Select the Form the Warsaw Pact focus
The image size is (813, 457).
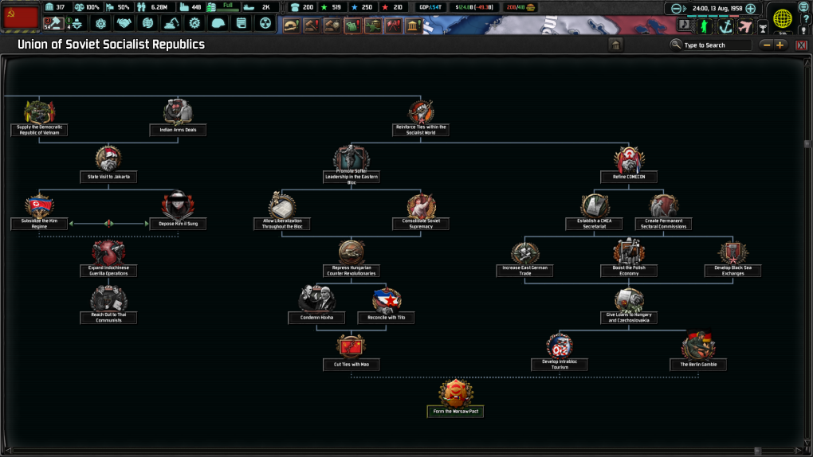(x=456, y=398)
